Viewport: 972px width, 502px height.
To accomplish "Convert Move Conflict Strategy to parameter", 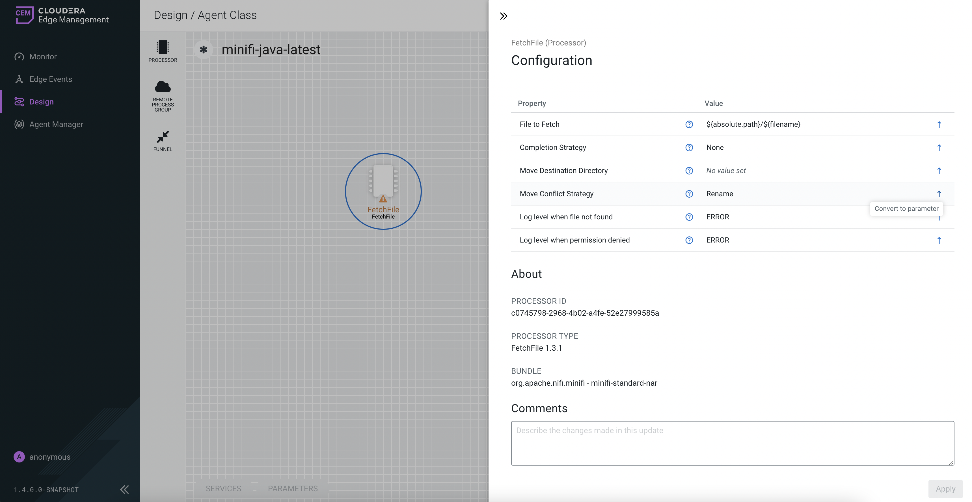I will [939, 194].
